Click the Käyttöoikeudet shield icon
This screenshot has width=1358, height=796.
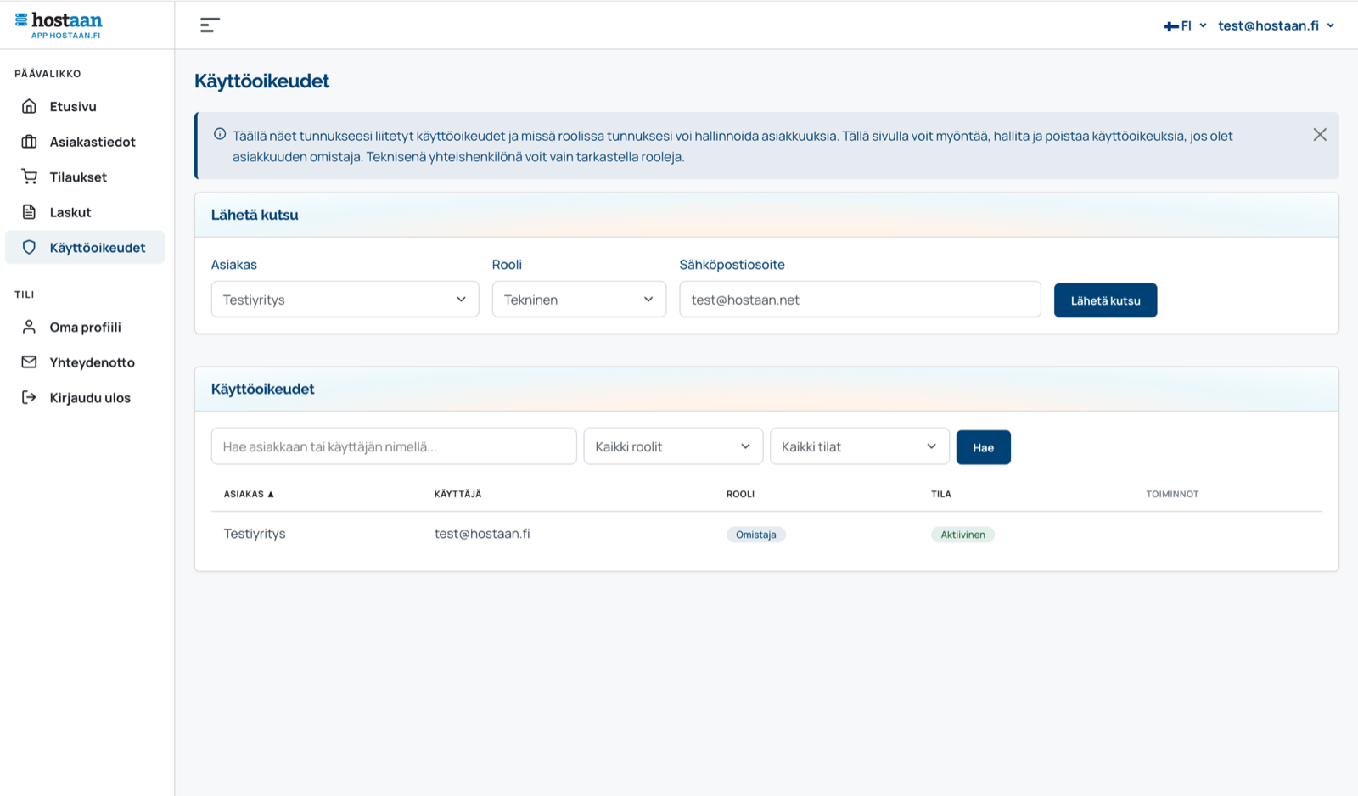pos(29,247)
